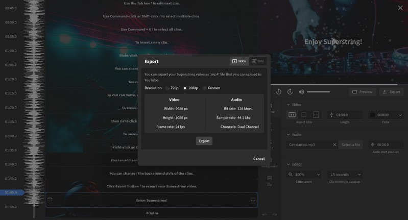
Task: Select 1080p resolution option
Action: pyautogui.click(x=185, y=88)
